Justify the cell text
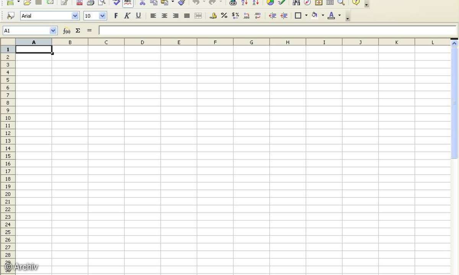This screenshot has width=459, height=275. click(187, 16)
